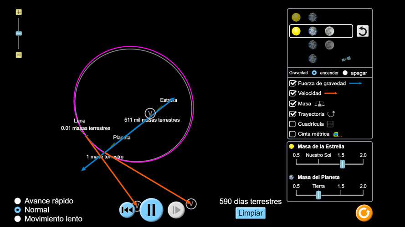Click the Masa del Planeta slider handle
This screenshot has width=405, height=227.
(x=318, y=195)
